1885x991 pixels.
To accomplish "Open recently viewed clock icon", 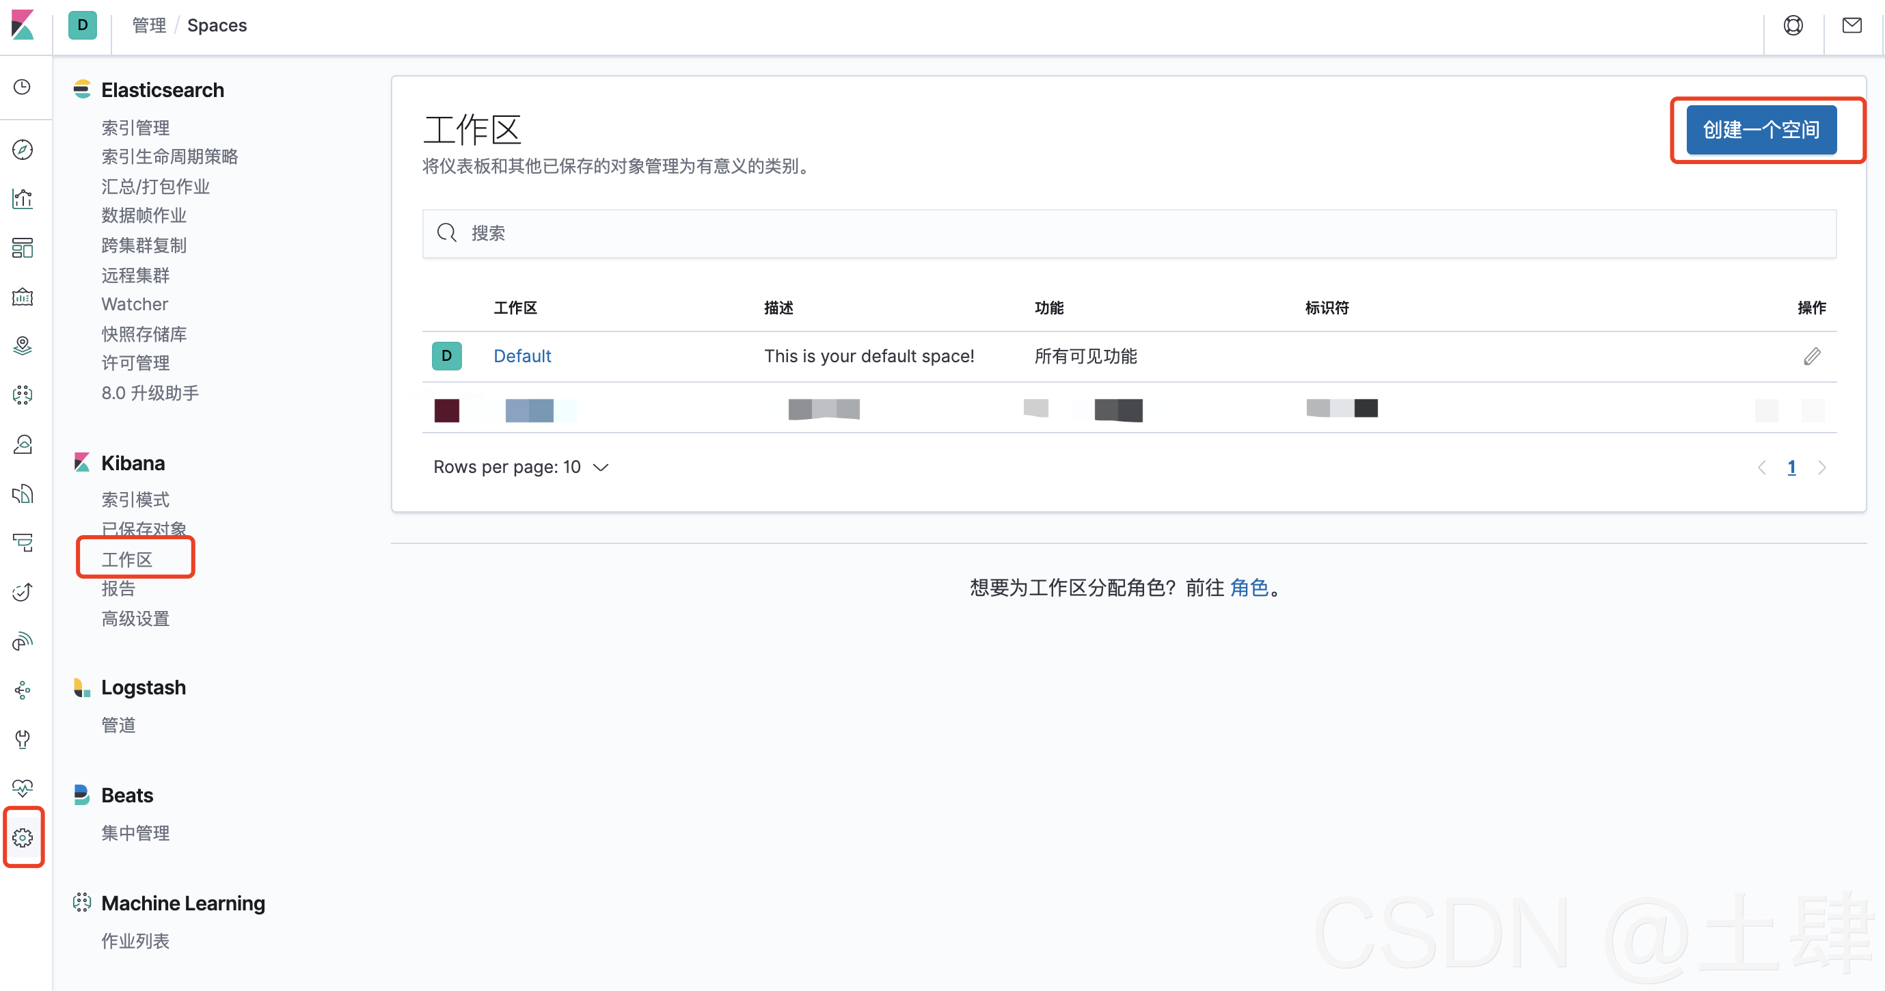I will coord(23,87).
